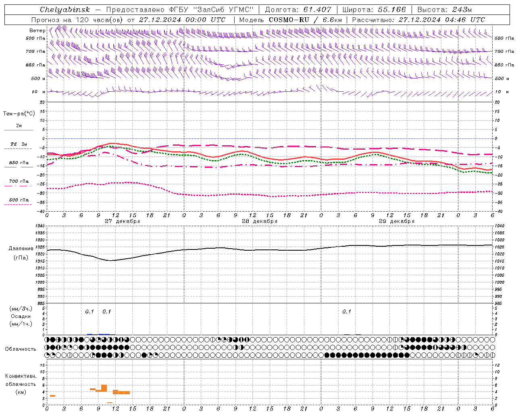
Task: Click the '(гПа)' pressure unit label
Action: click(21, 257)
